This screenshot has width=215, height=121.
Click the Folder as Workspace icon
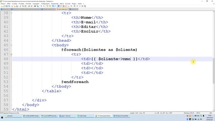click(69, 6)
